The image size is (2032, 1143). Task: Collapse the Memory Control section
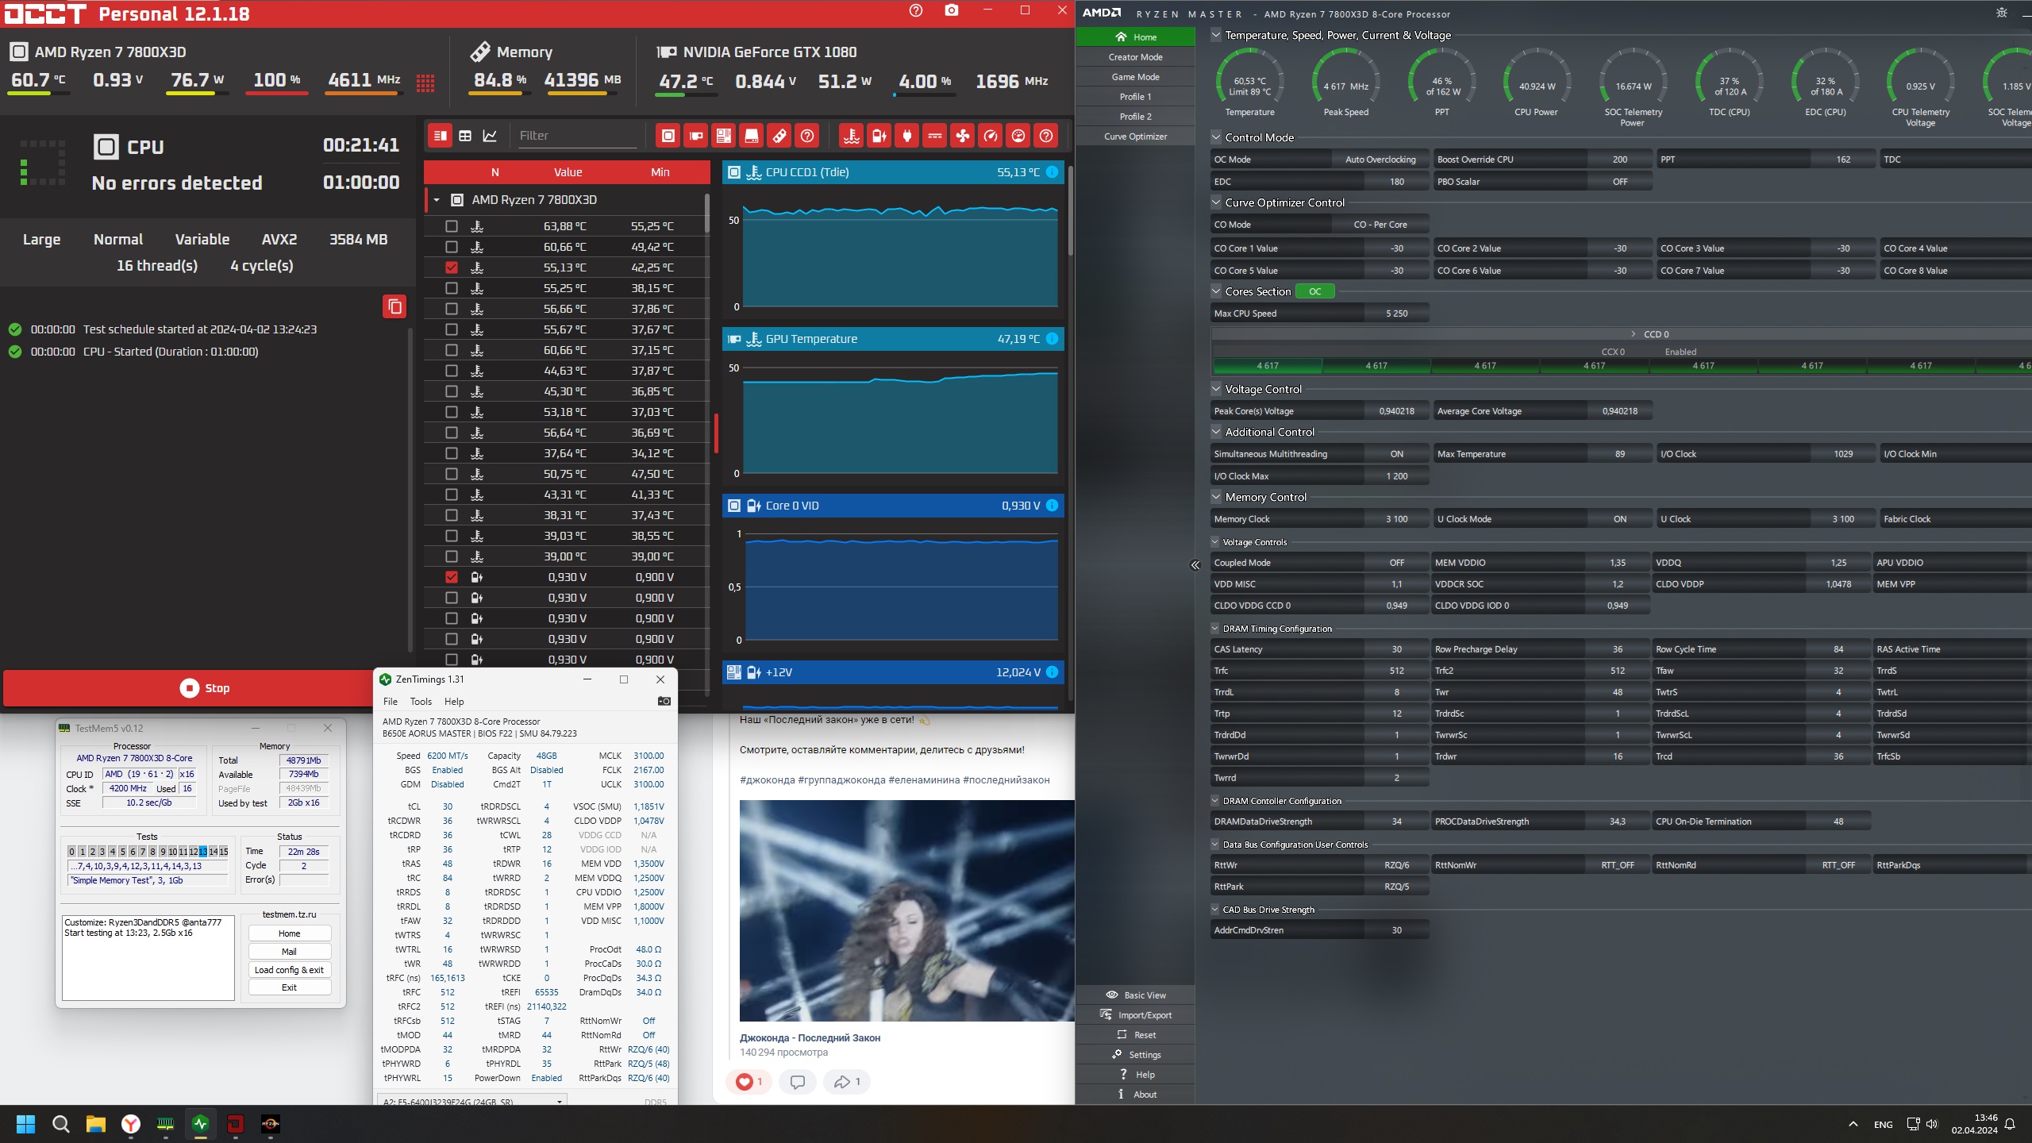coord(1216,497)
